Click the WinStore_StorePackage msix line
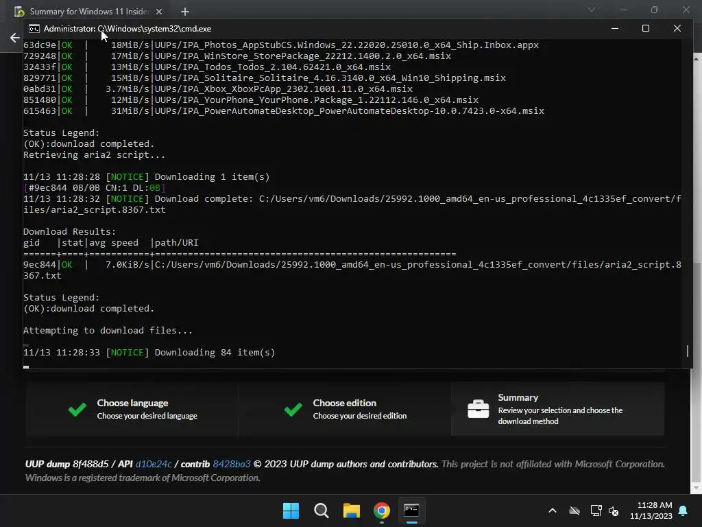This screenshot has height=527, width=702. click(x=237, y=56)
